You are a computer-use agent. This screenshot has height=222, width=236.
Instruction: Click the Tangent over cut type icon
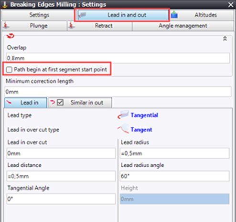[123, 129]
